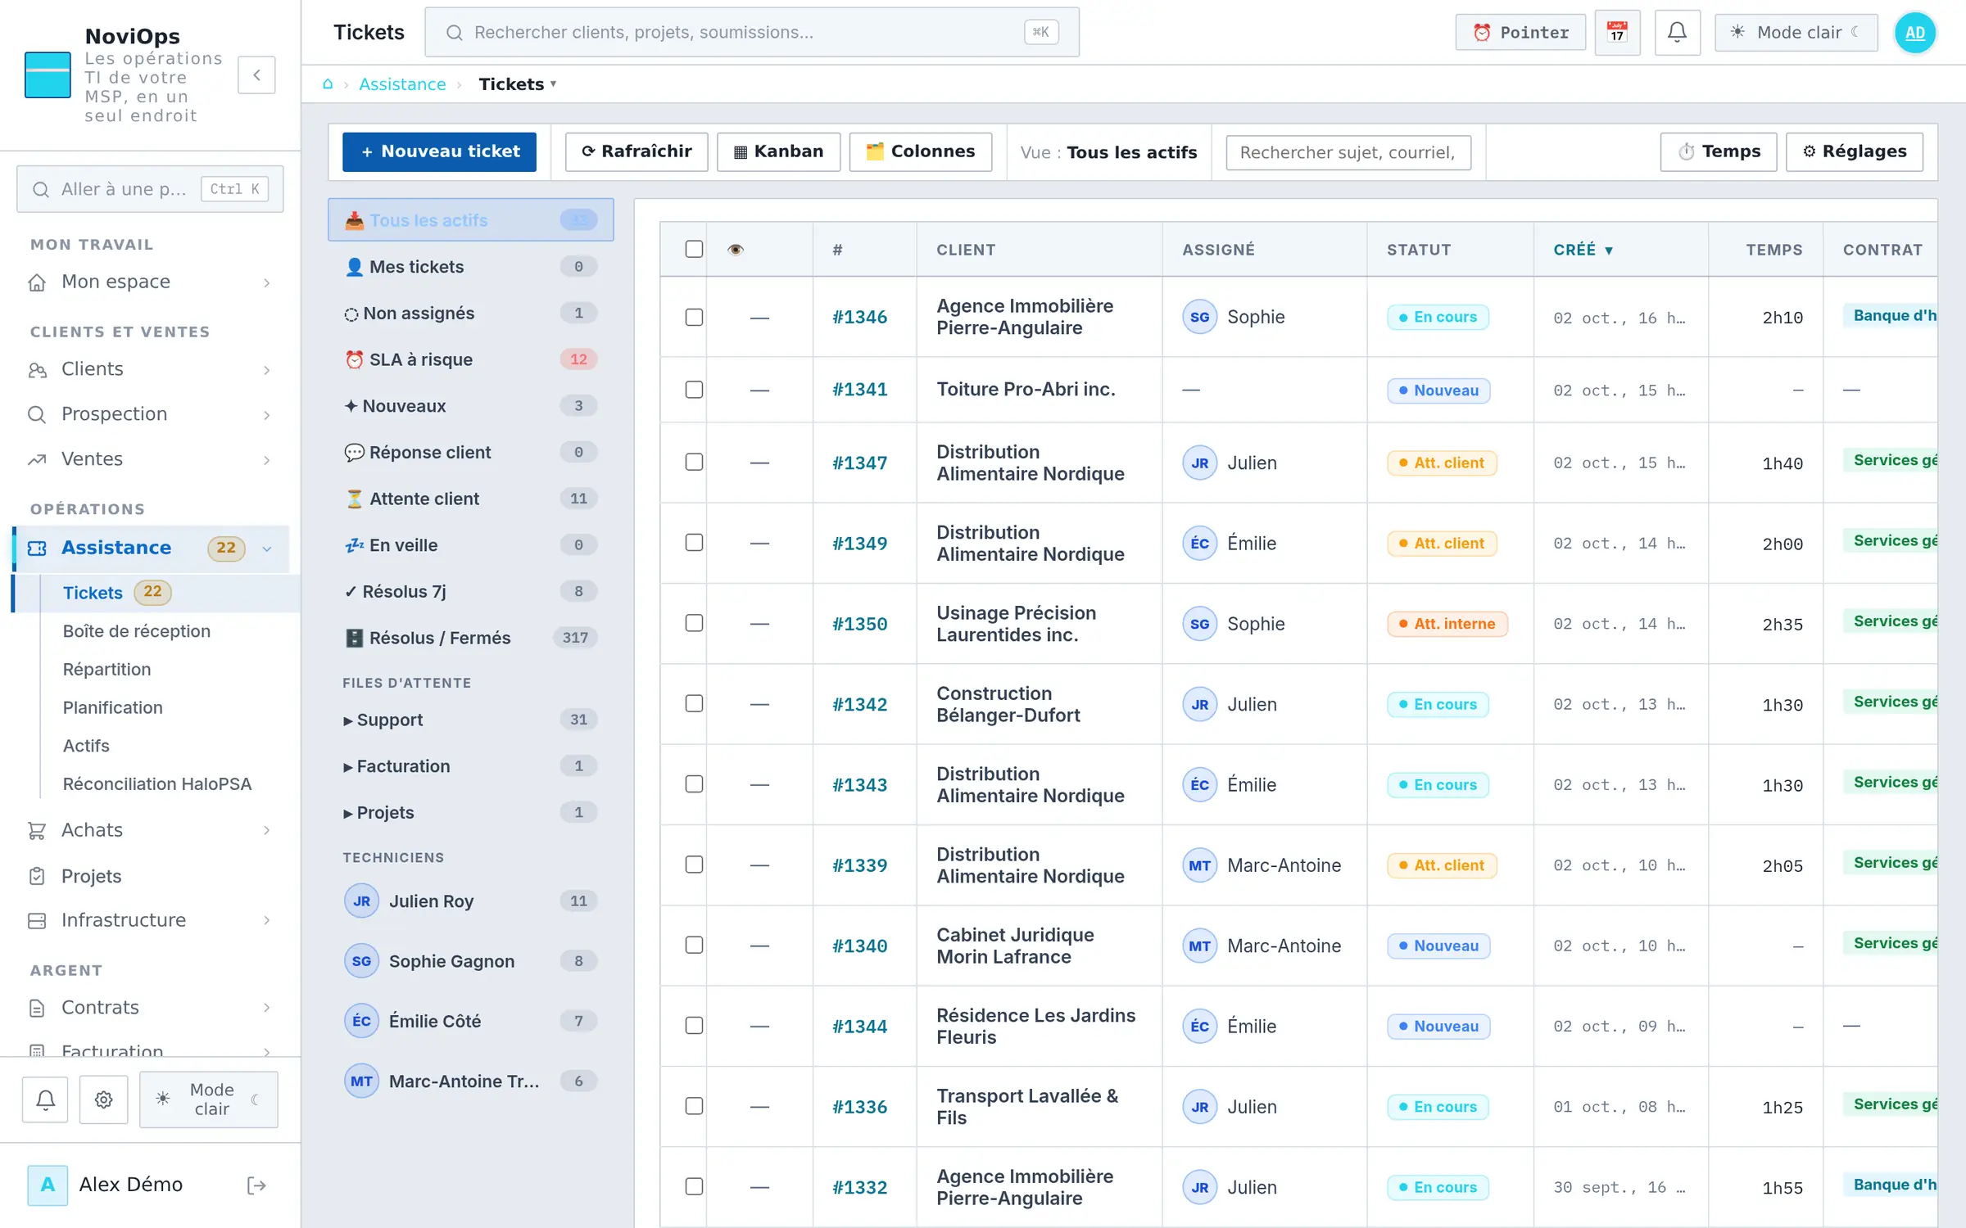Check the box for ticket #1341
Screen dimensions: 1966x1228
click(694, 390)
